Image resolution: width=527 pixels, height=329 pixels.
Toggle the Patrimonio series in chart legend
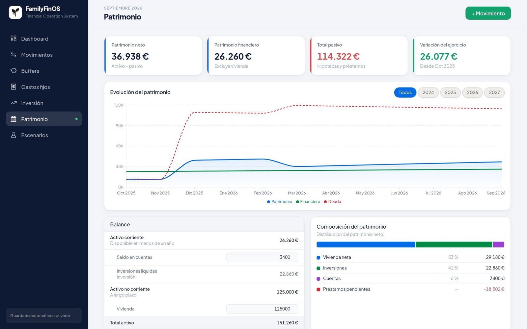tap(280, 202)
